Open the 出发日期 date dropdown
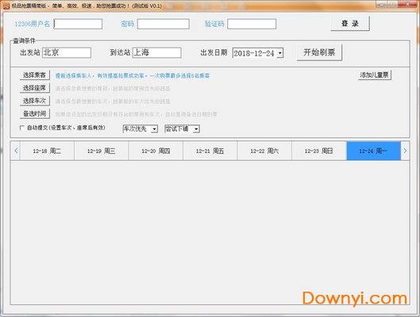This screenshot has height=317, width=420. pos(280,53)
